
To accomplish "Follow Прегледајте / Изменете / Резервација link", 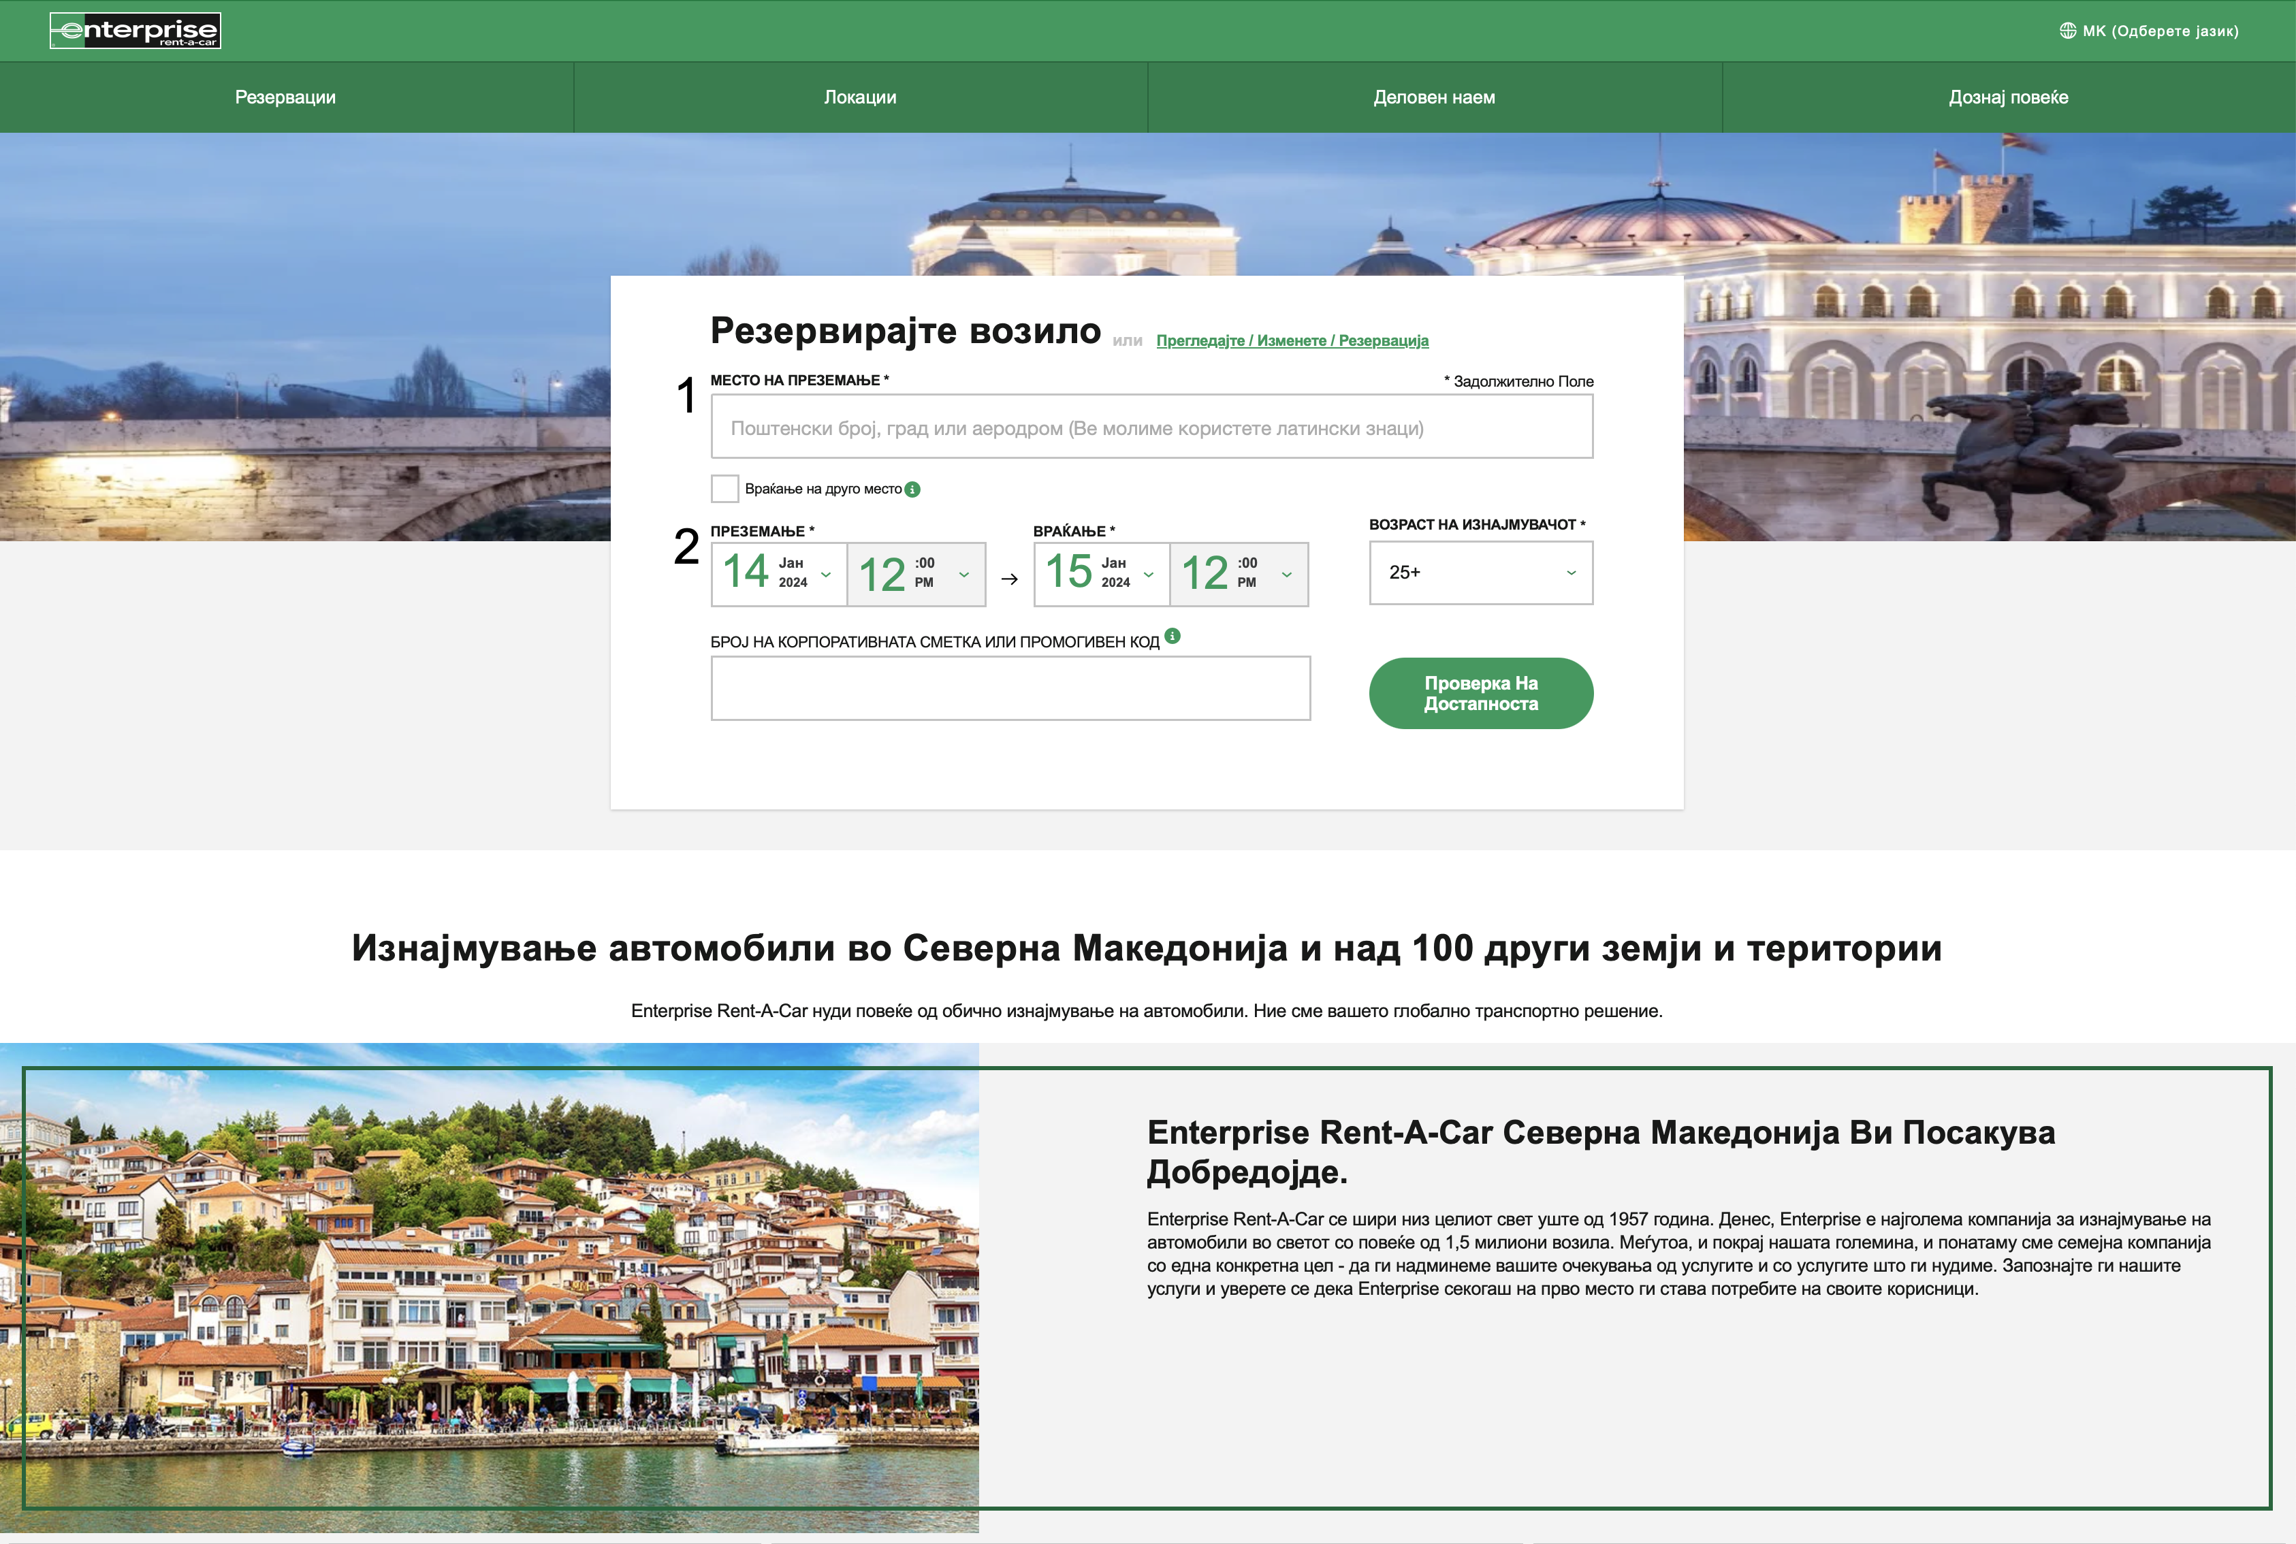I will coord(1292,340).
